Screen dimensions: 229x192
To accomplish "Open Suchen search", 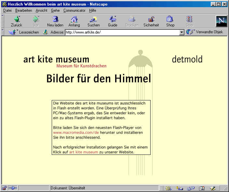I will (93, 22).
